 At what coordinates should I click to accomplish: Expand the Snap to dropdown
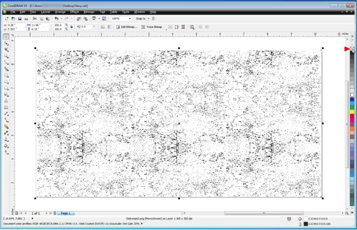(149, 19)
